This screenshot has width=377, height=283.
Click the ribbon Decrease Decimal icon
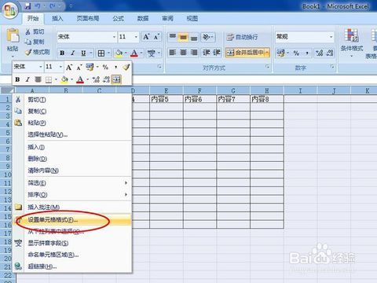pyautogui.click(x=330, y=53)
